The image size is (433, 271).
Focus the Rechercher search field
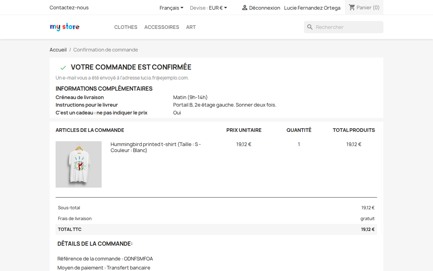click(344, 27)
